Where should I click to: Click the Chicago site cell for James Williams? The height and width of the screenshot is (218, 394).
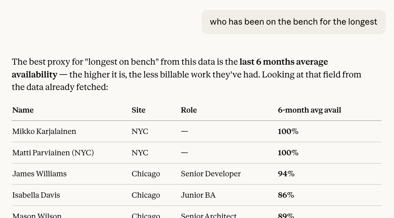[146, 174]
